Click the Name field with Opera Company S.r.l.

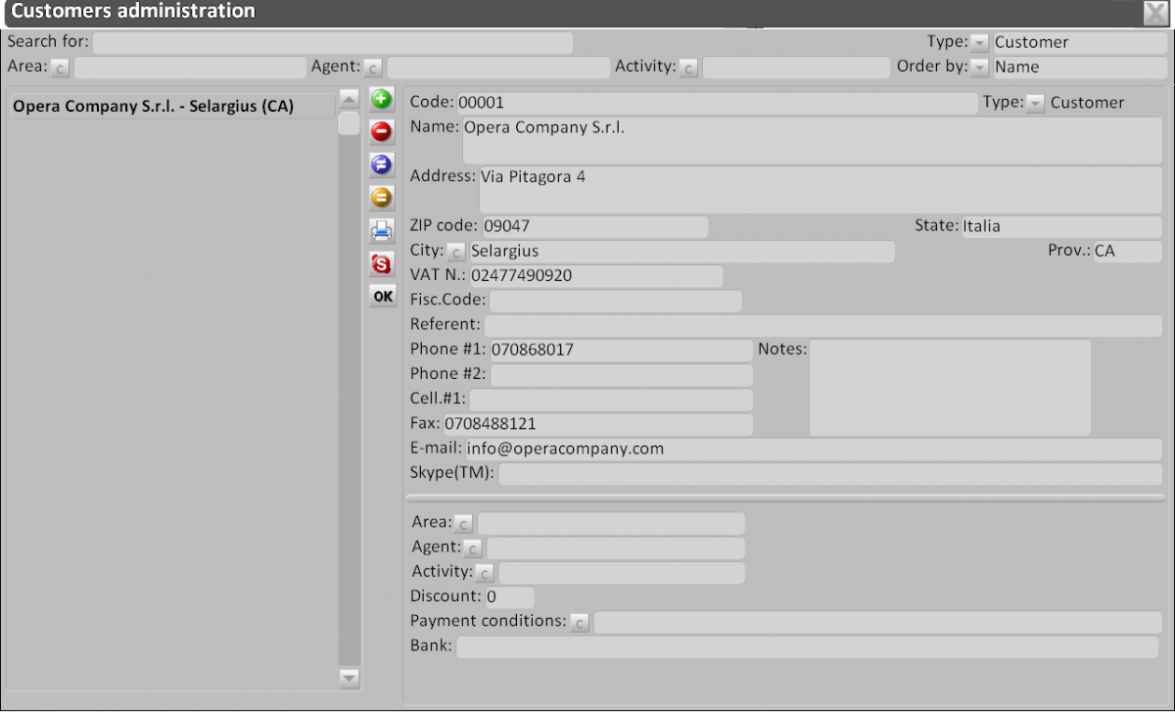(812, 140)
